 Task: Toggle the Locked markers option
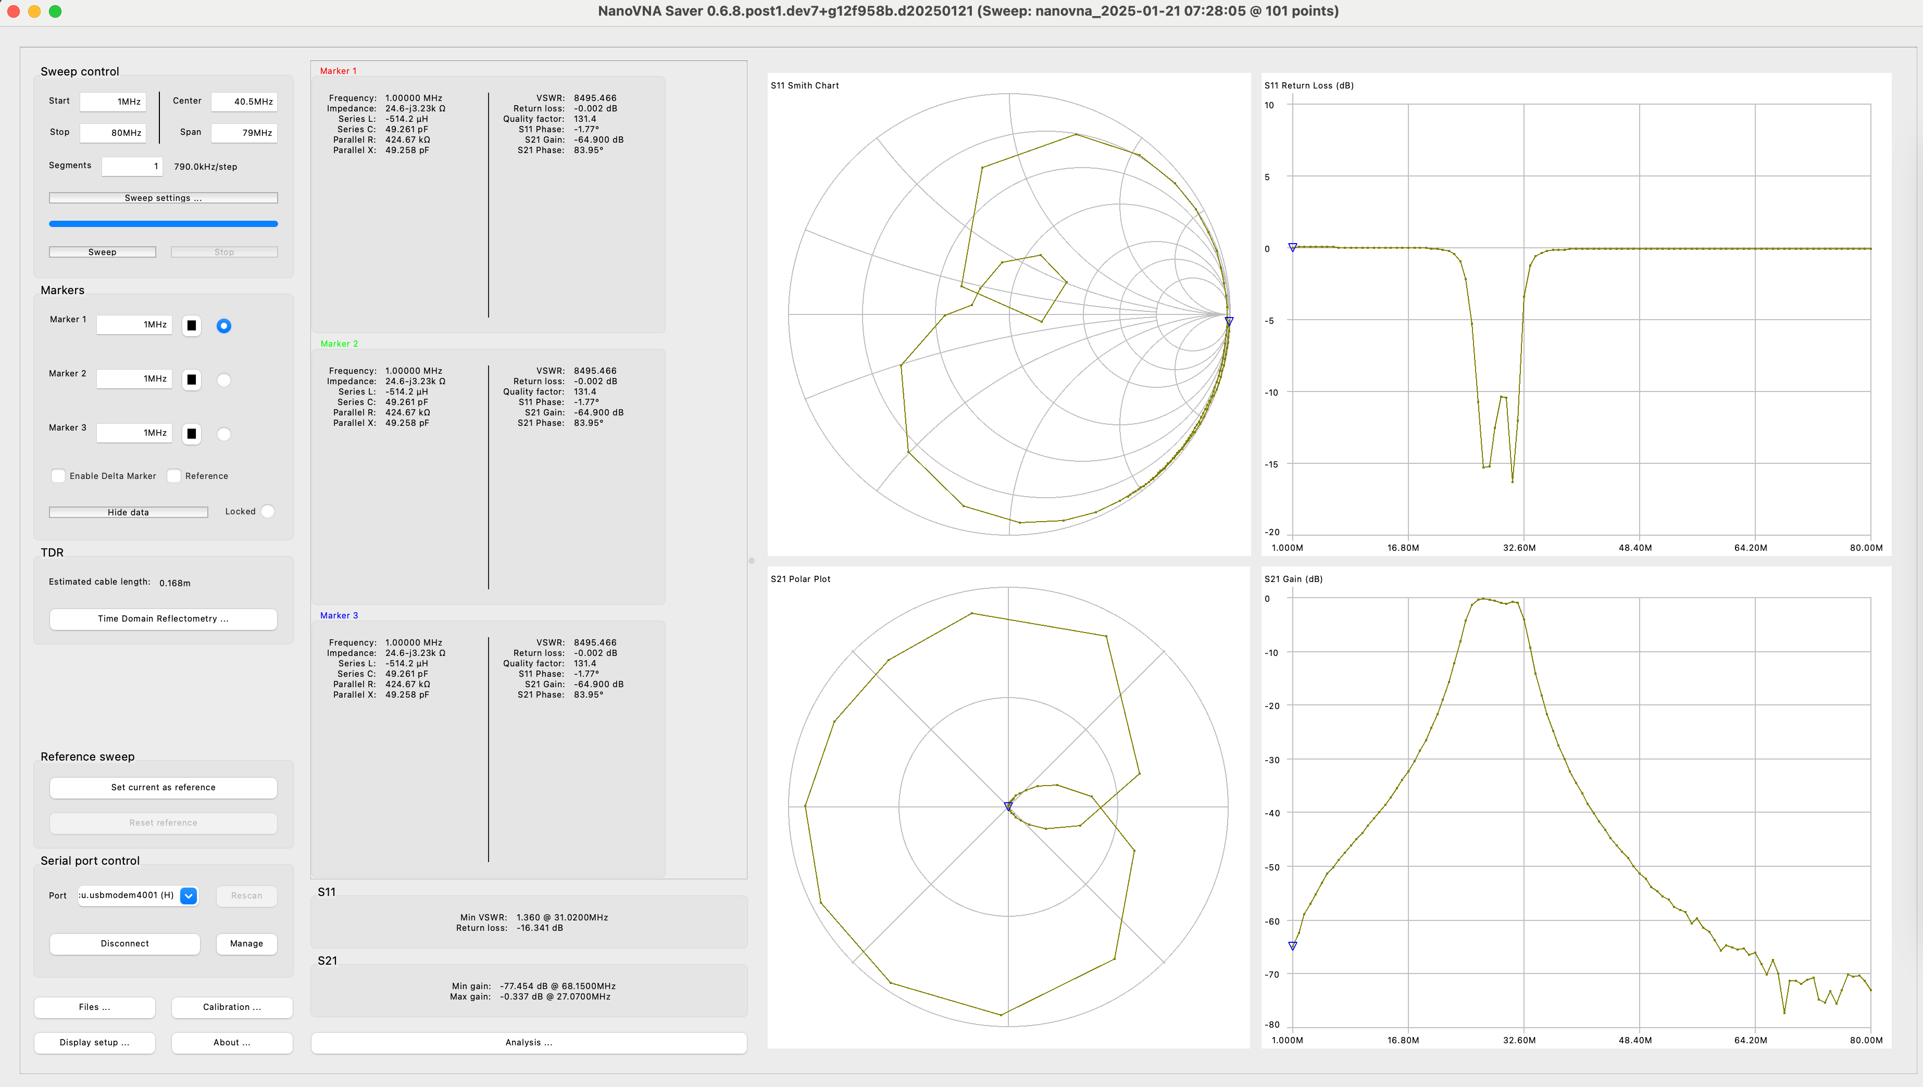click(267, 511)
